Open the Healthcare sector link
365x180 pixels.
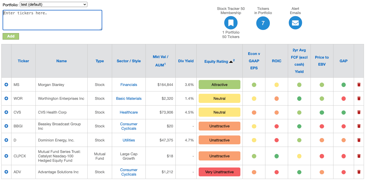(129, 112)
